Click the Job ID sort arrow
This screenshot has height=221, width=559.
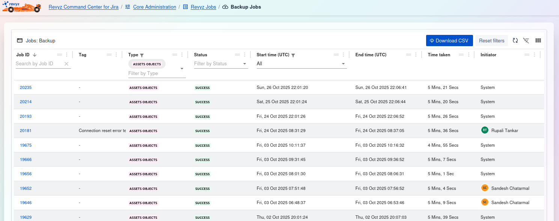coord(35,55)
